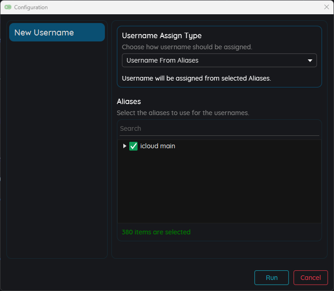Click the Configuration window app icon
334x291 pixels.
click(8, 7)
